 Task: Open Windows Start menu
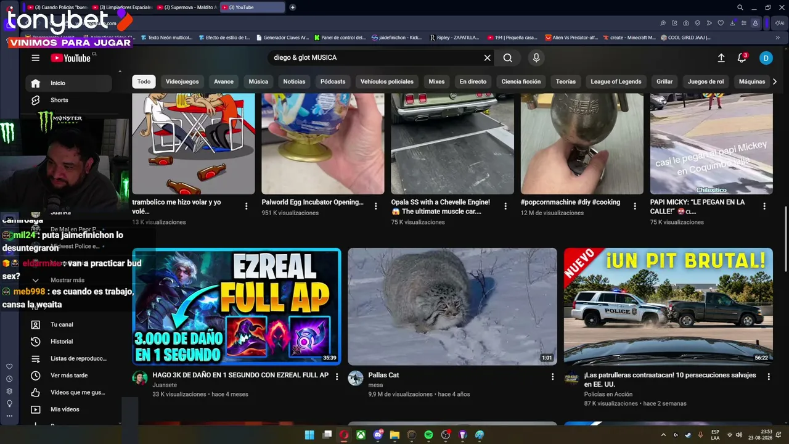[309, 435]
